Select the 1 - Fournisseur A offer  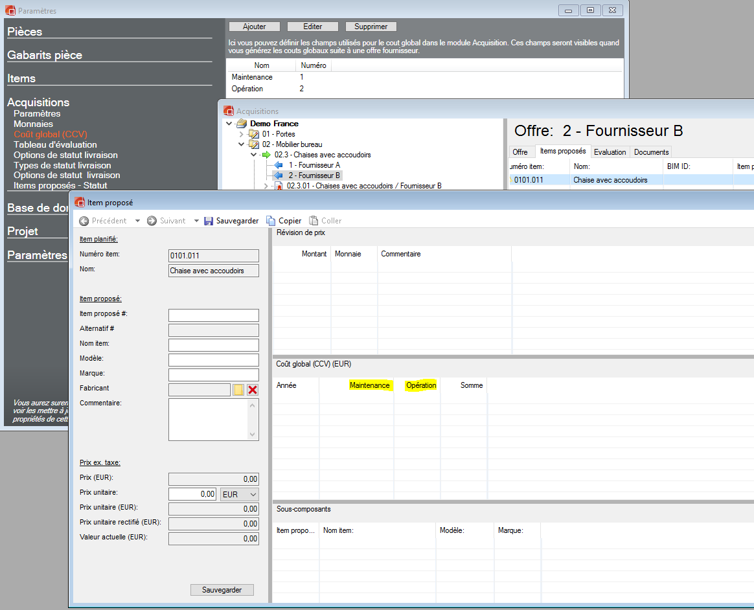click(314, 165)
